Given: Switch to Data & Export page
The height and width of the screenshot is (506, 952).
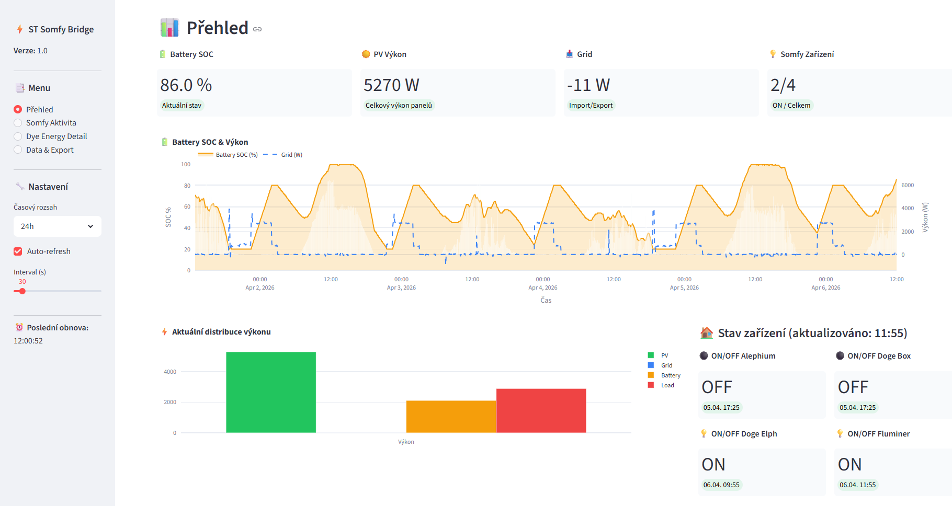Looking at the screenshot, I should (x=18, y=150).
